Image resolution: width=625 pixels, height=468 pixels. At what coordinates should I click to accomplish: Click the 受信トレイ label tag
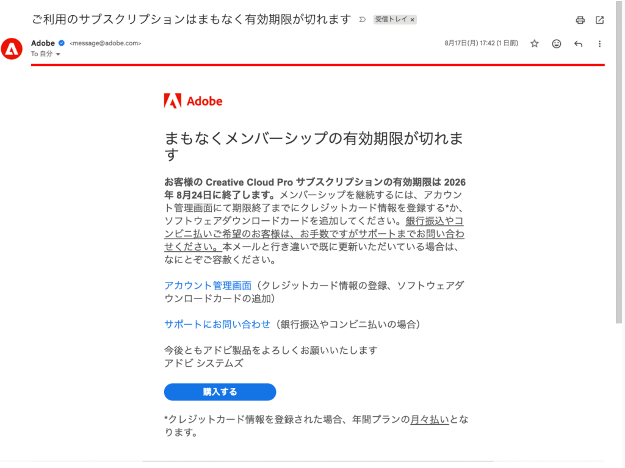tap(391, 19)
